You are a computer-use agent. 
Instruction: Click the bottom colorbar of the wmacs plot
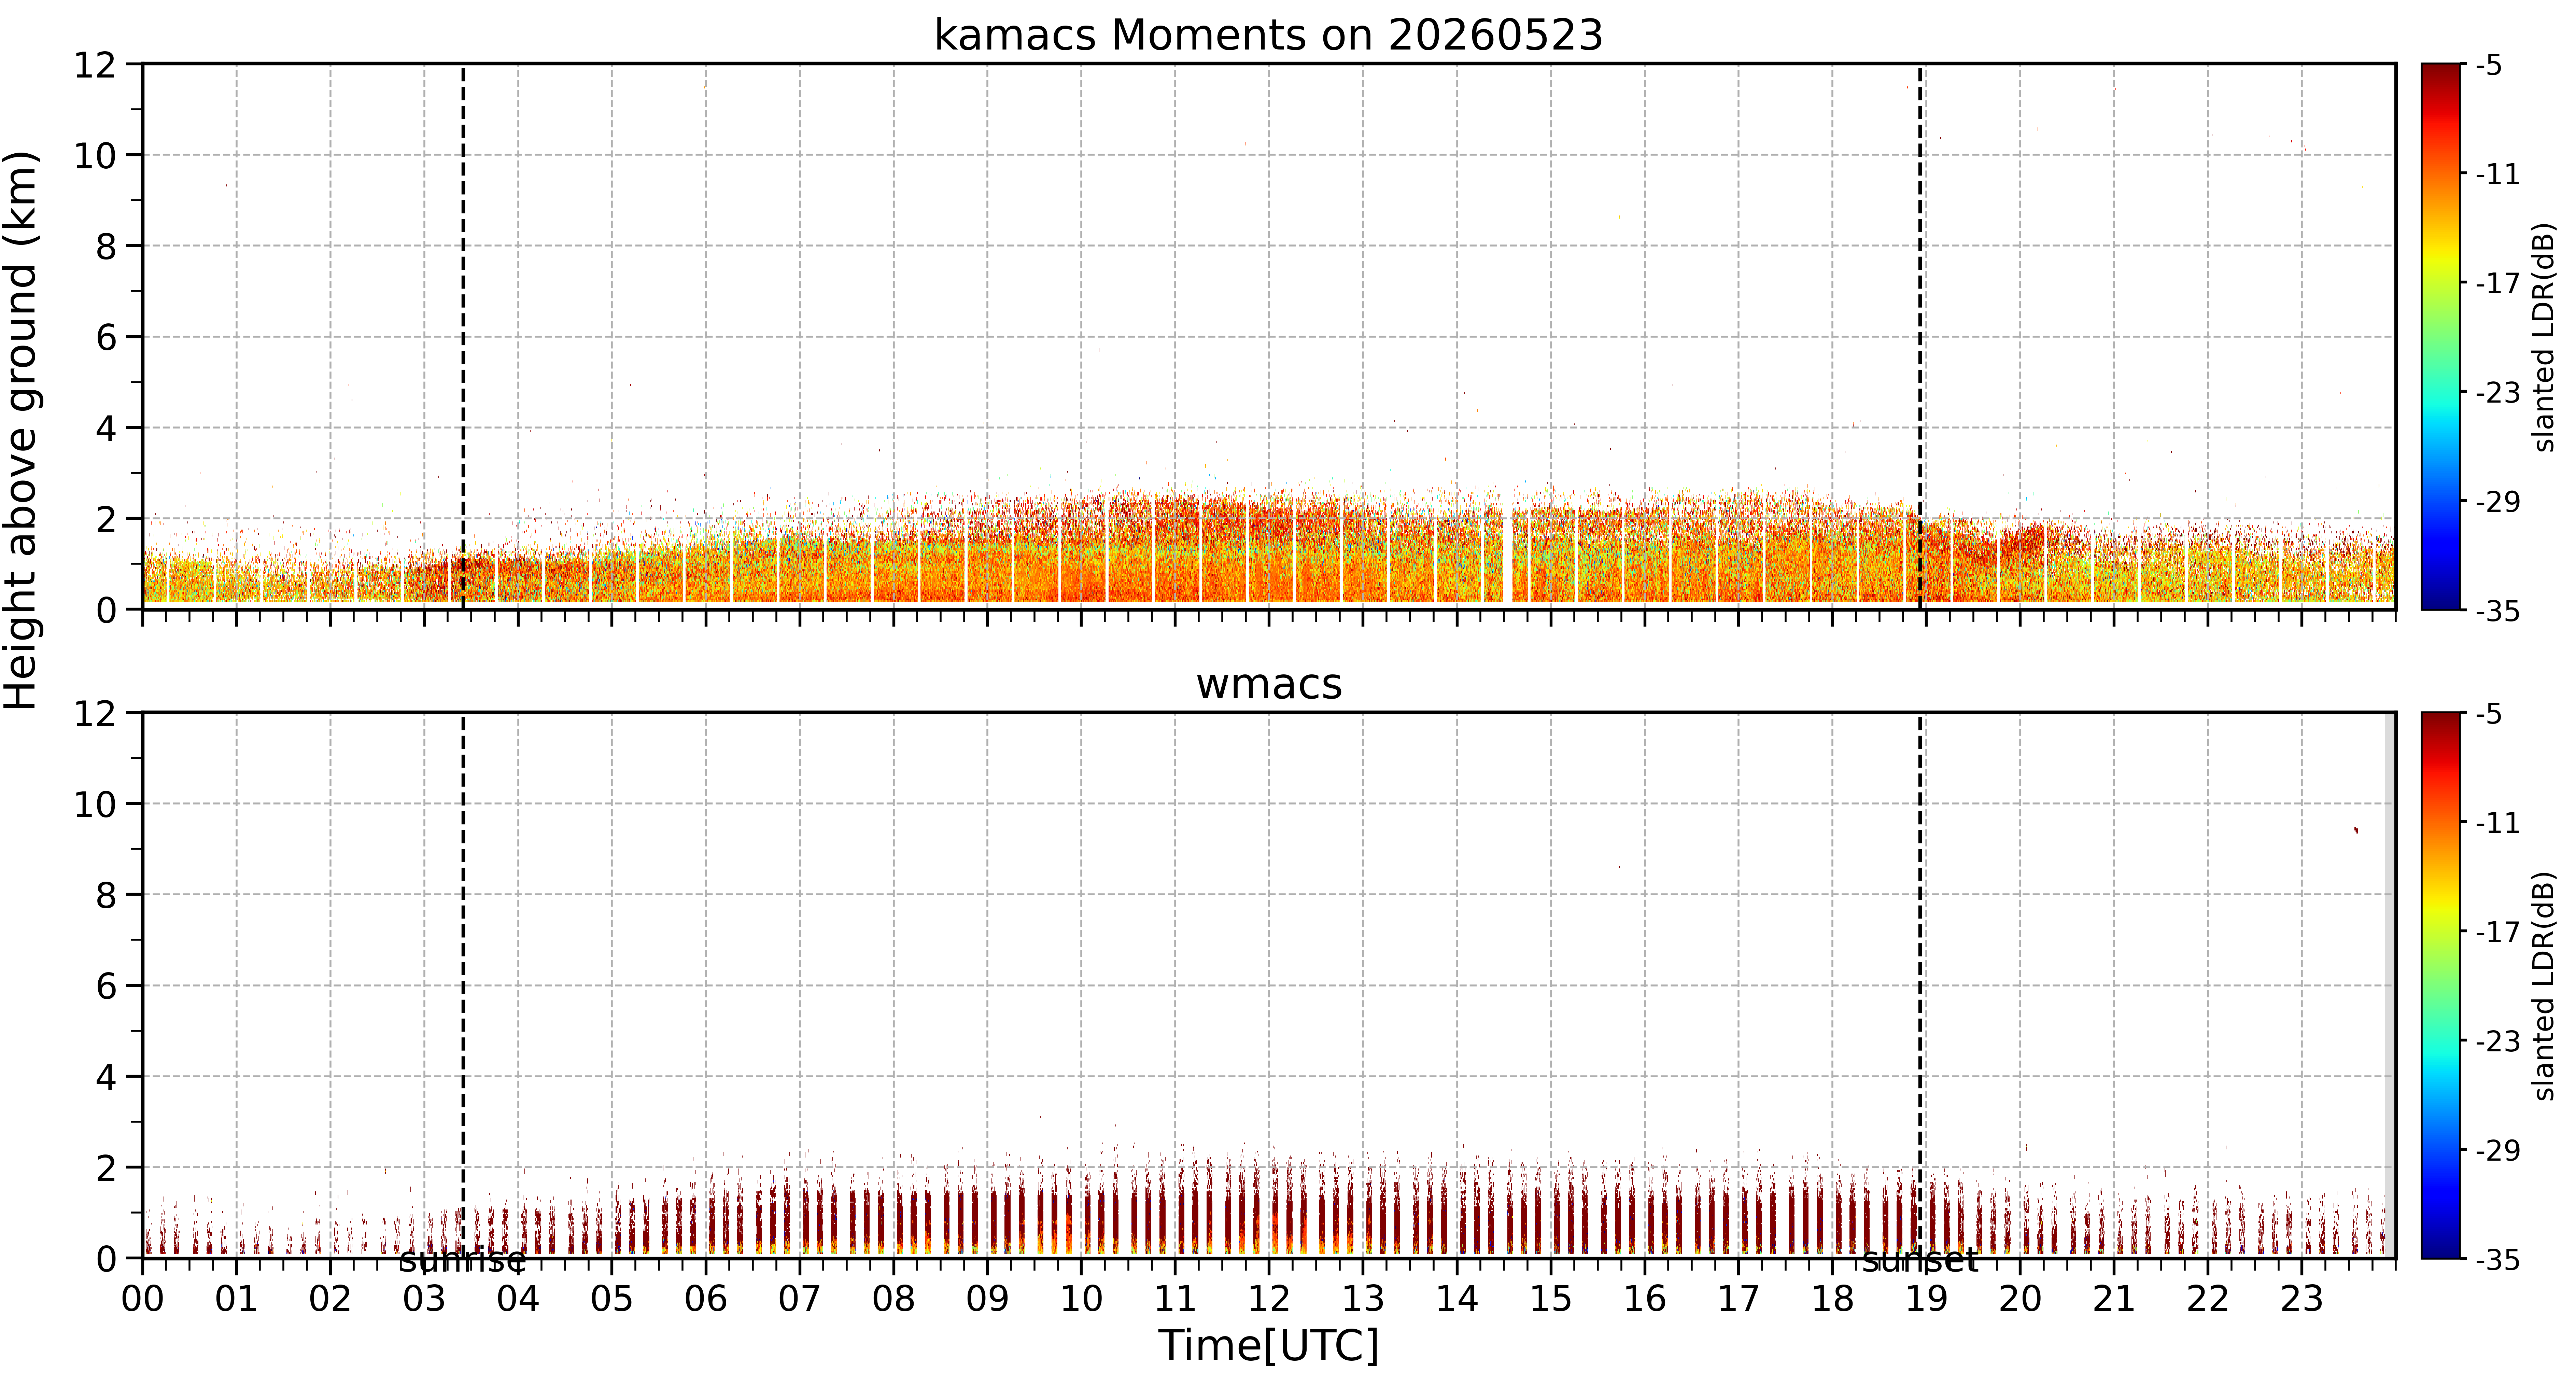click(2441, 985)
